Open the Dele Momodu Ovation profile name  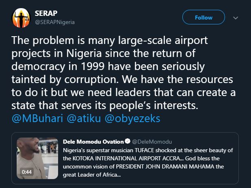(93, 142)
